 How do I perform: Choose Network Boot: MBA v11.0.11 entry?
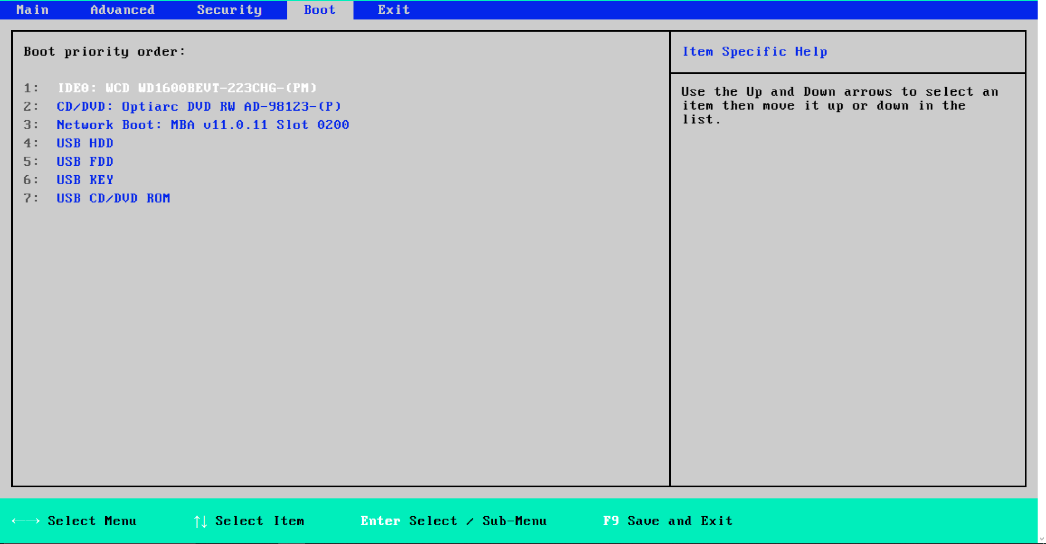point(203,125)
